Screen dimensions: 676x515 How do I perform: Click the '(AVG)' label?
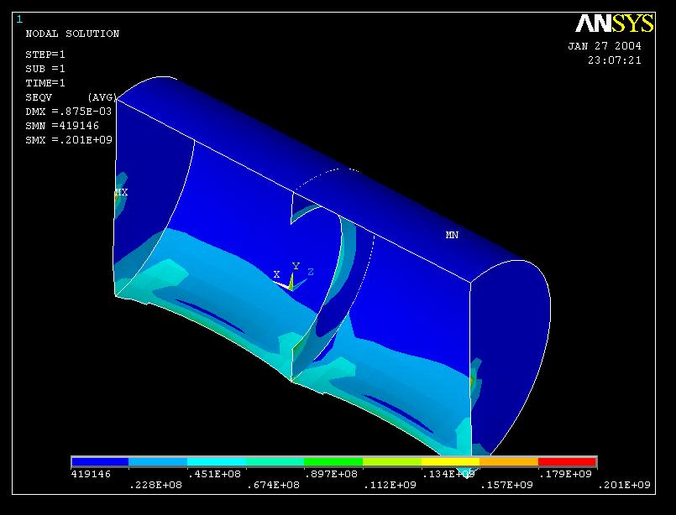(102, 97)
